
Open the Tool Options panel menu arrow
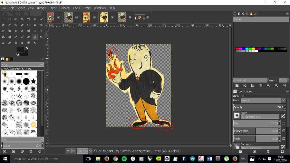287,91
